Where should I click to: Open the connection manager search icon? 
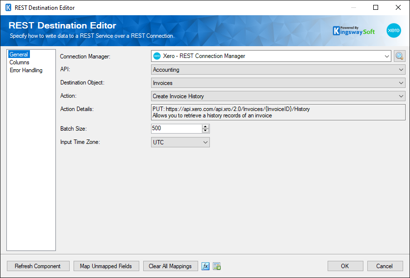tap(399, 56)
